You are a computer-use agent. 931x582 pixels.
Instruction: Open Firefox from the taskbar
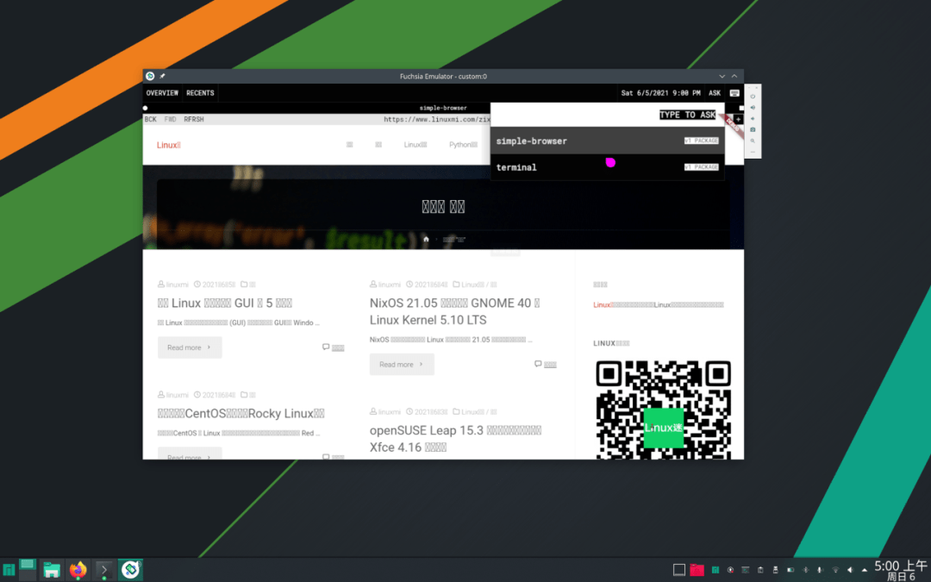(78, 569)
